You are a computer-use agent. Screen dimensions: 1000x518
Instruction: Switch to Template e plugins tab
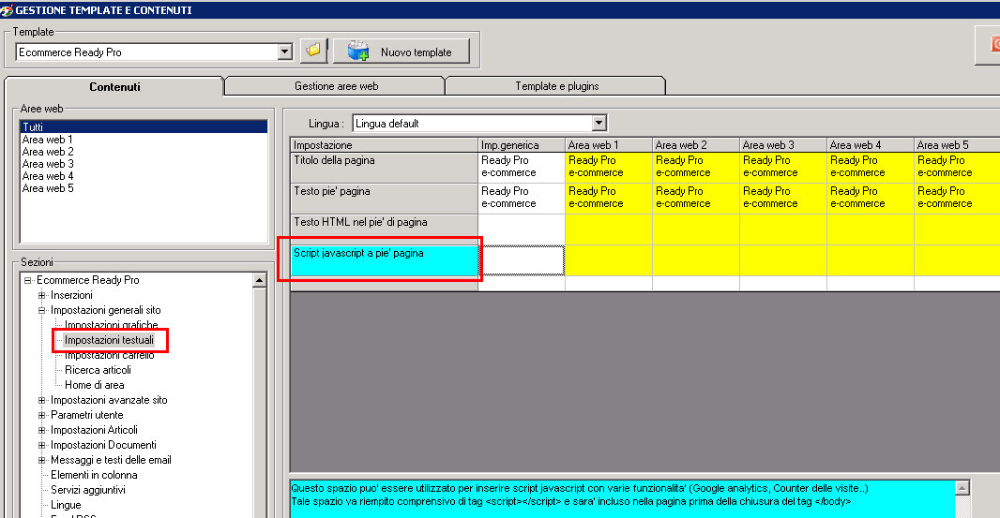557,86
